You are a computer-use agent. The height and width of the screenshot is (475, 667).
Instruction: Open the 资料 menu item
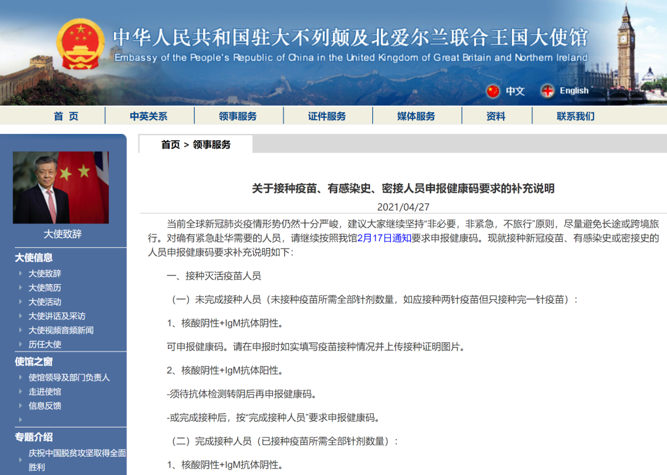coord(496,116)
